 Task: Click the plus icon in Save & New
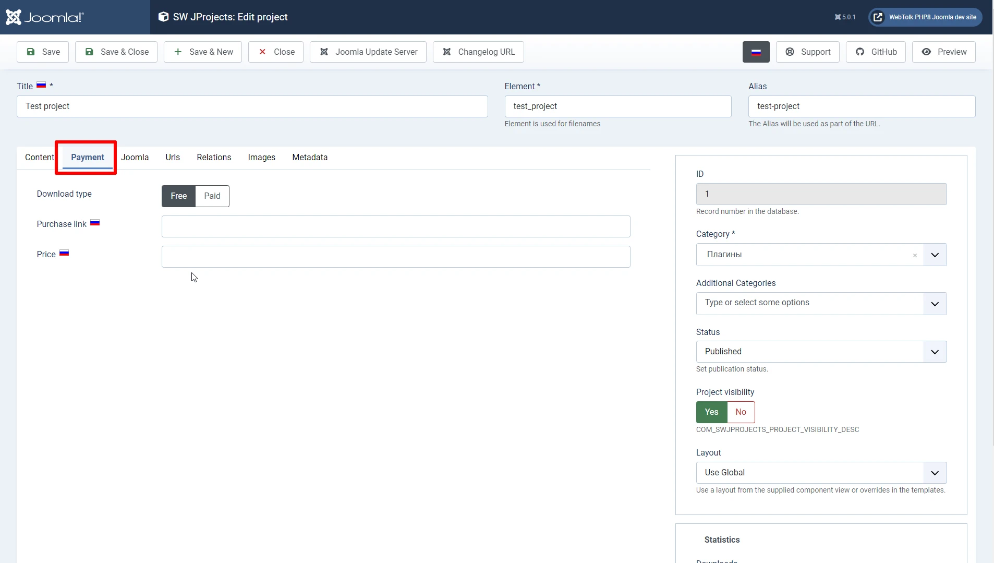(178, 52)
